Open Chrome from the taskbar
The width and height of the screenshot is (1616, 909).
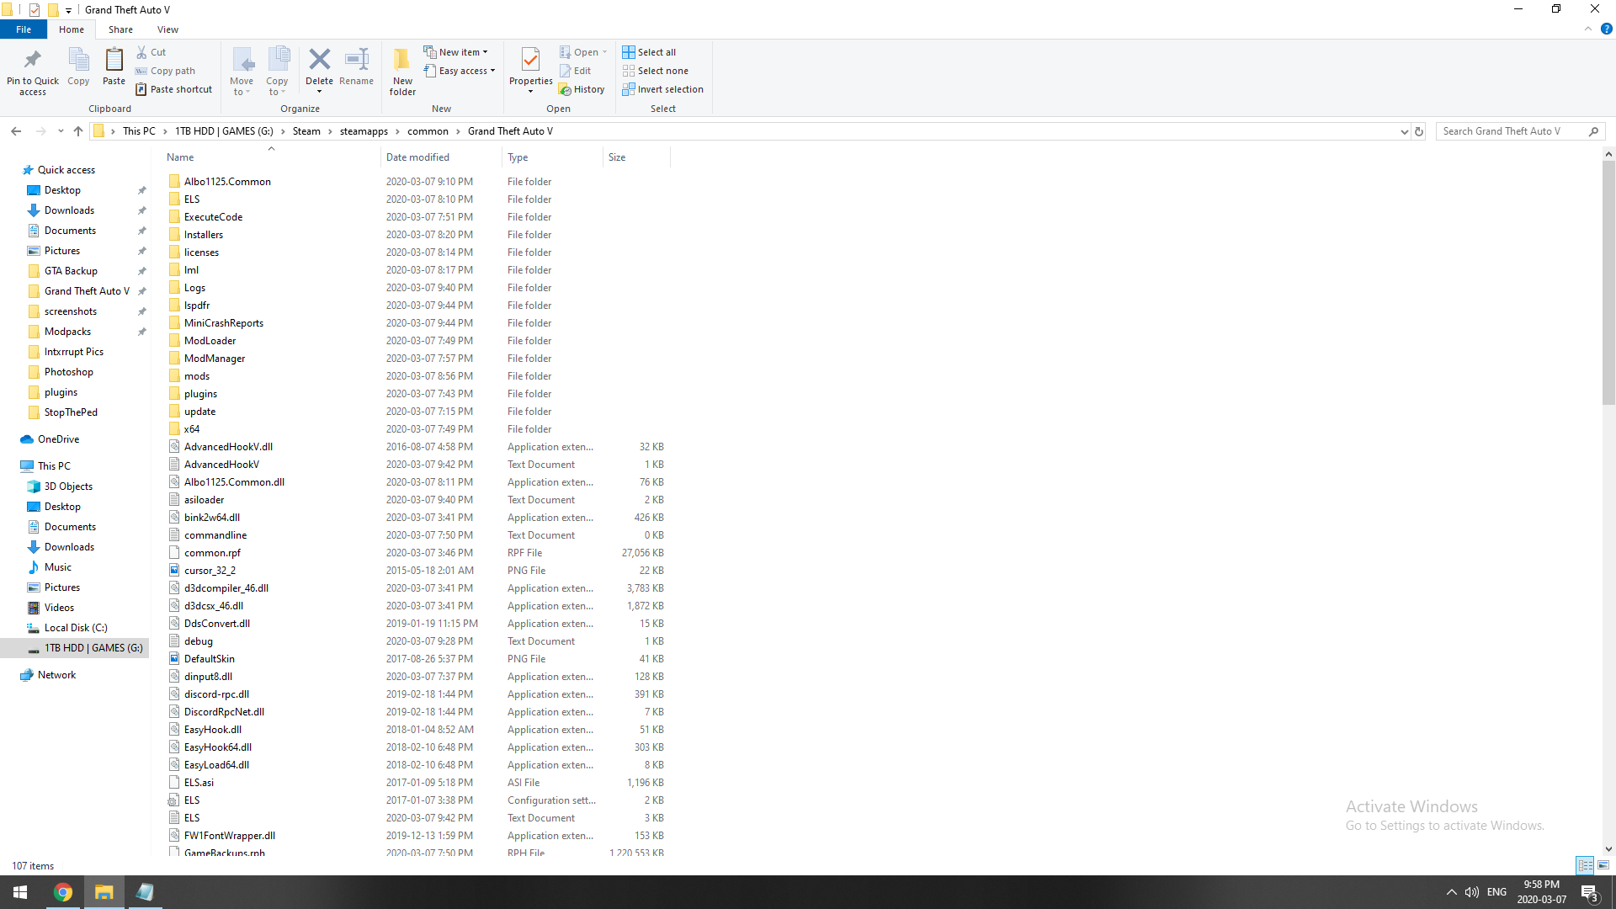[63, 892]
